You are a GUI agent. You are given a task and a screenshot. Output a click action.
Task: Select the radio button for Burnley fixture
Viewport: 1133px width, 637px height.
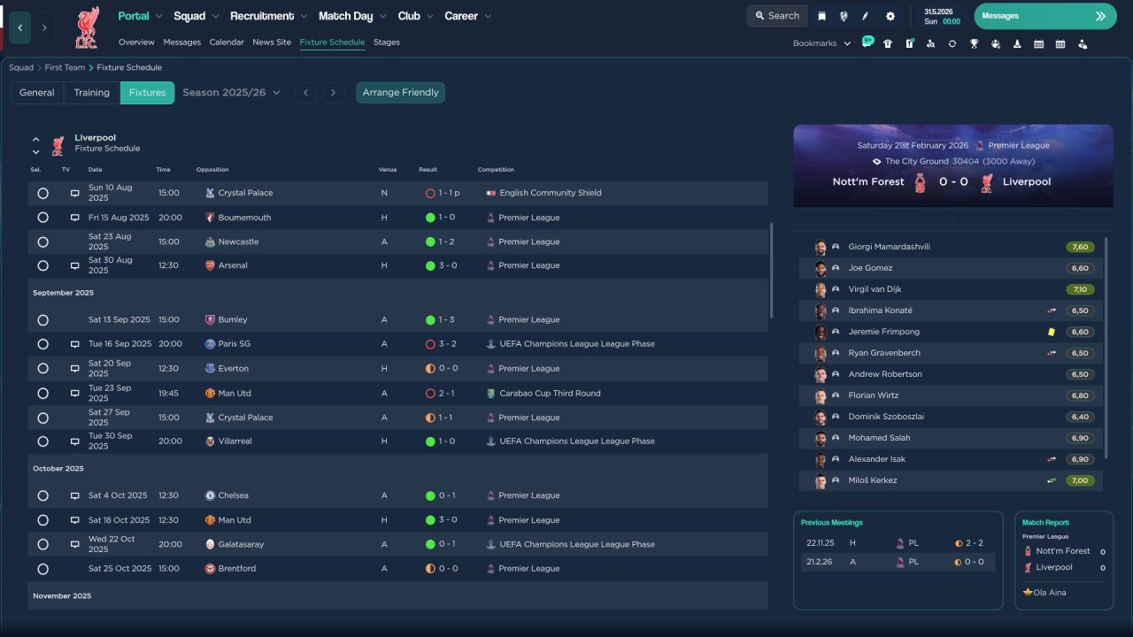43,320
